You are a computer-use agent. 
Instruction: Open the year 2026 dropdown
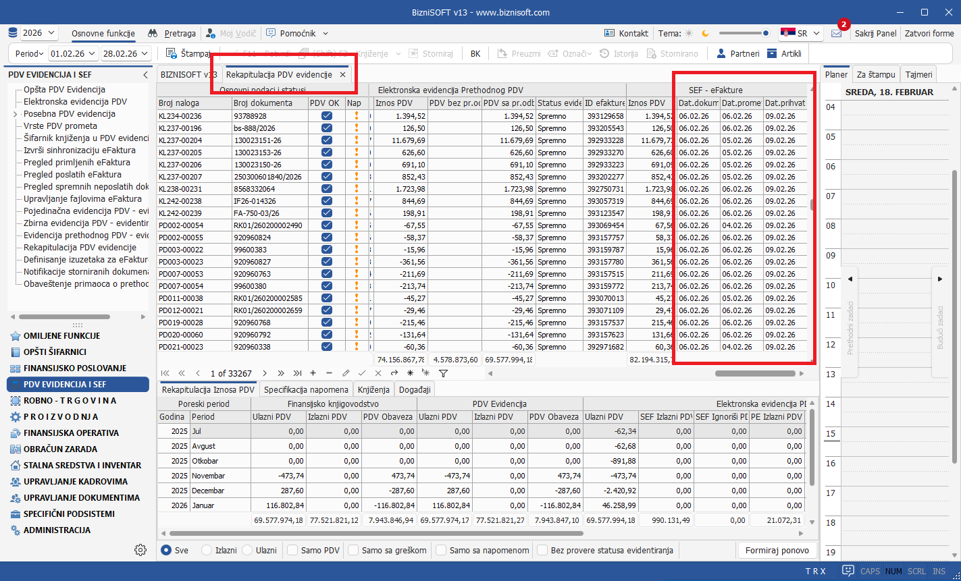[39, 33]
